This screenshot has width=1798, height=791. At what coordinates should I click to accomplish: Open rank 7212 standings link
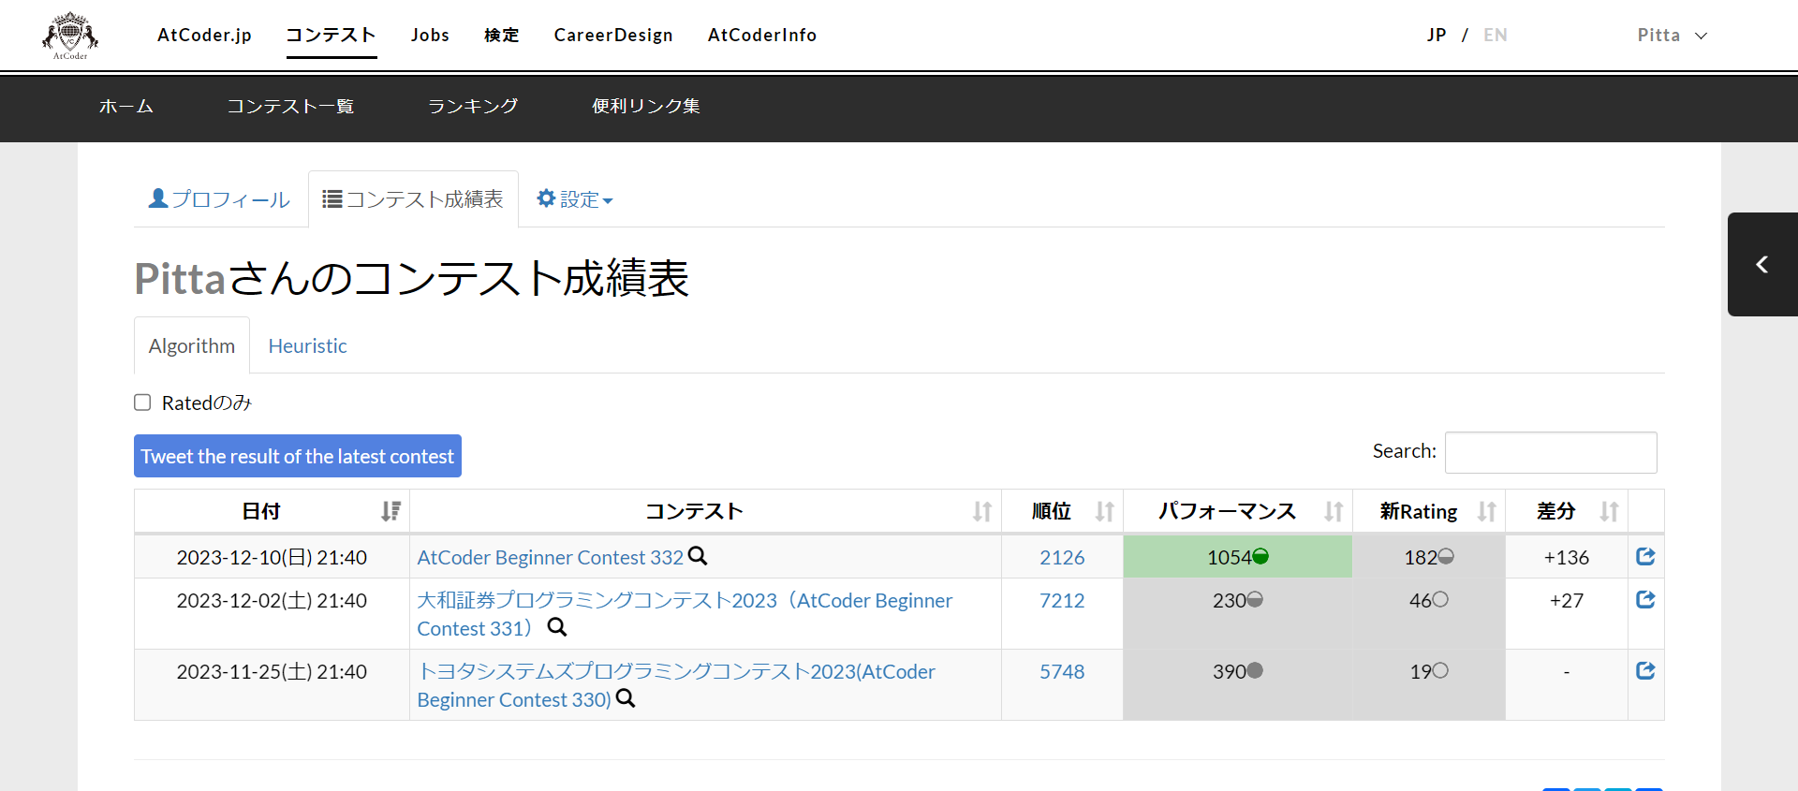(1062, 600)
